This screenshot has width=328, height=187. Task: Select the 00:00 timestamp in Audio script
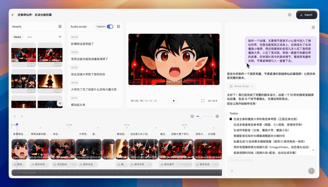click(74, 37)
